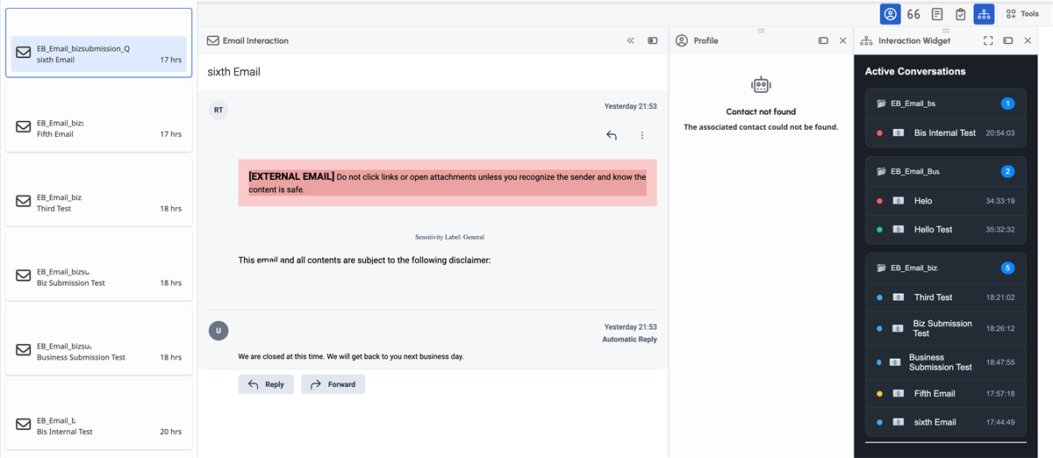Viewport: 1053px width, 458px height.
Task: Click the 'sixth Email' subject heading
Action: click(x=233, y=72)
